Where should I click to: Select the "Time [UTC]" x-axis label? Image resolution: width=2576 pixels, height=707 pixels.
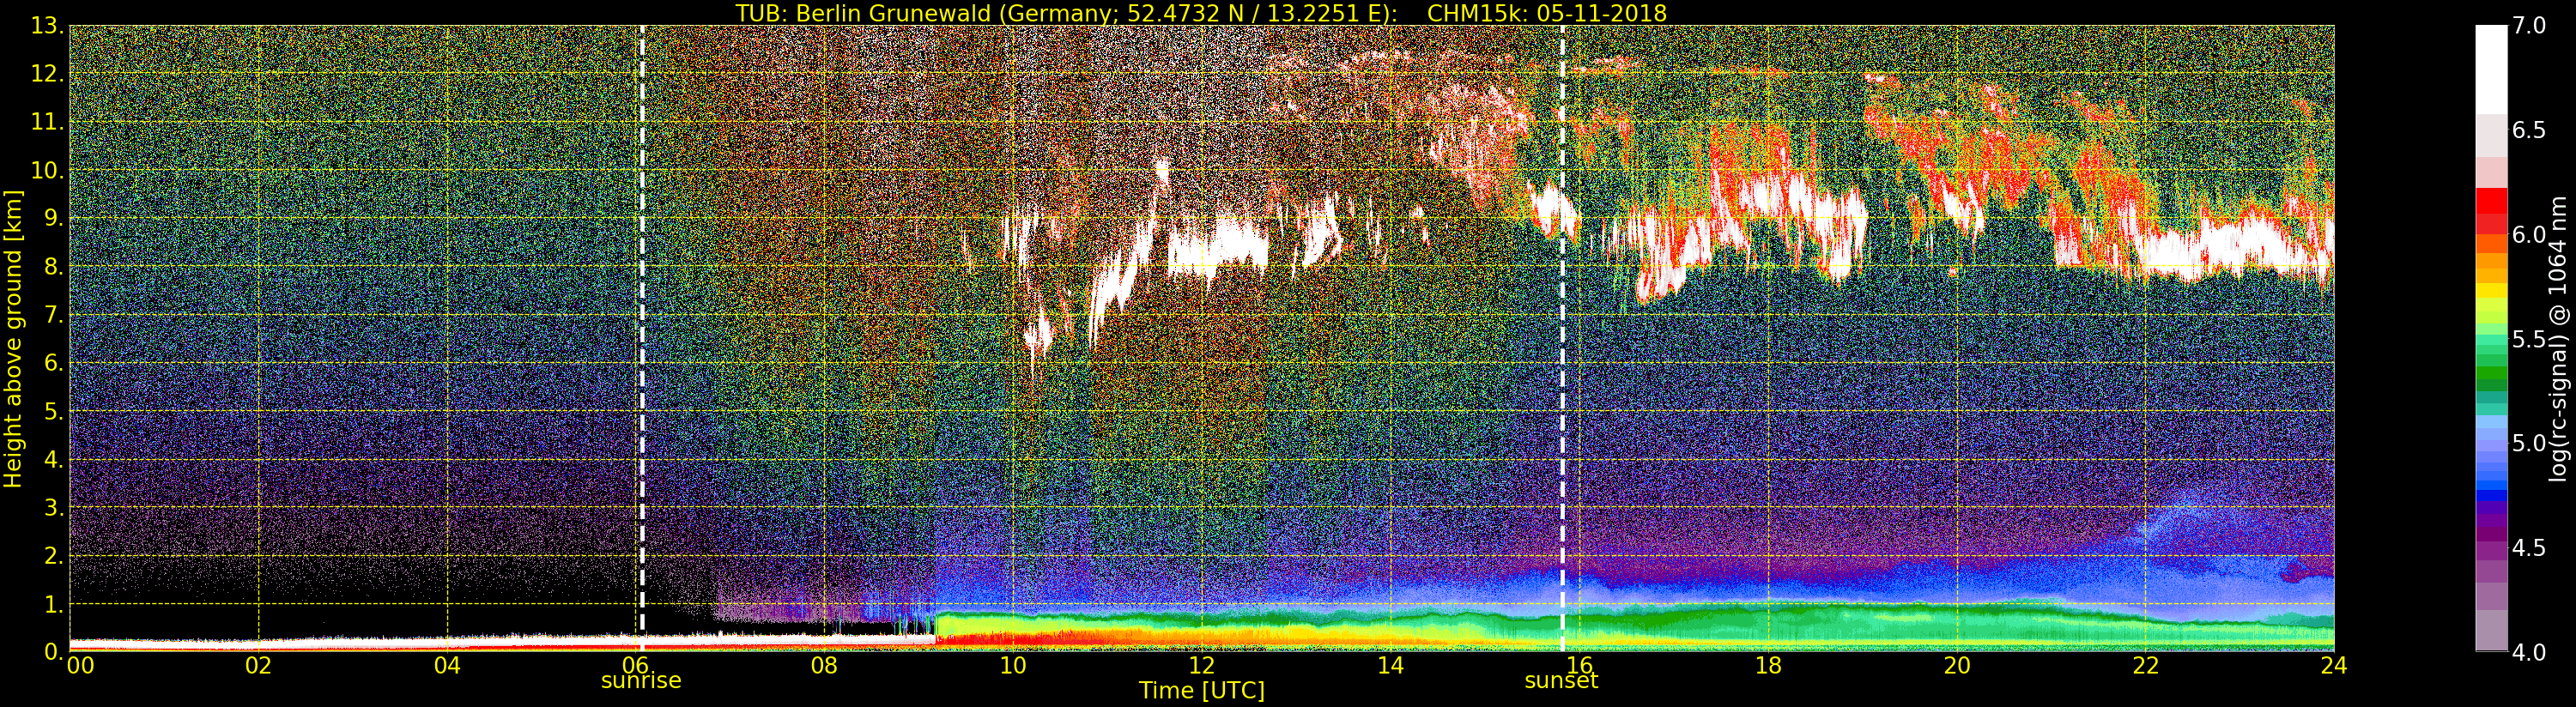click(1201, 691)
